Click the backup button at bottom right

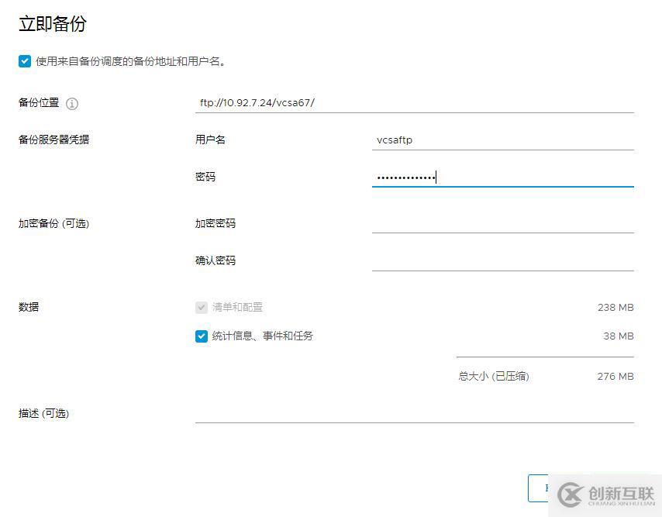coord(543,488)
